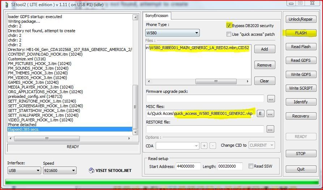Select 'Phone detached' log line

[x=22, y=125]
